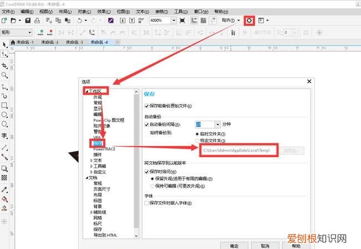This screenshot has height=249, width=361.
Task: Open Options via the gear icon
Action: pyautogui.click(x=249, y=20)
